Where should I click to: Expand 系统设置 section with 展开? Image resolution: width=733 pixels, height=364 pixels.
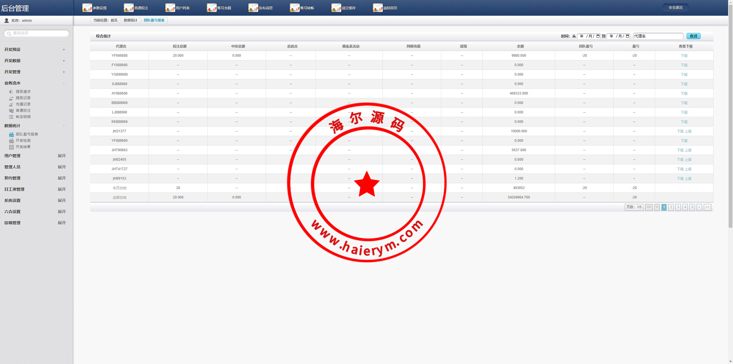point(62,200)
